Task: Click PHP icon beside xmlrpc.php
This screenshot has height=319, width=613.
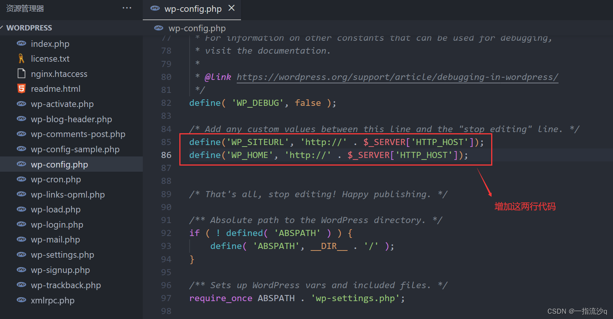Action: [22, 300]
